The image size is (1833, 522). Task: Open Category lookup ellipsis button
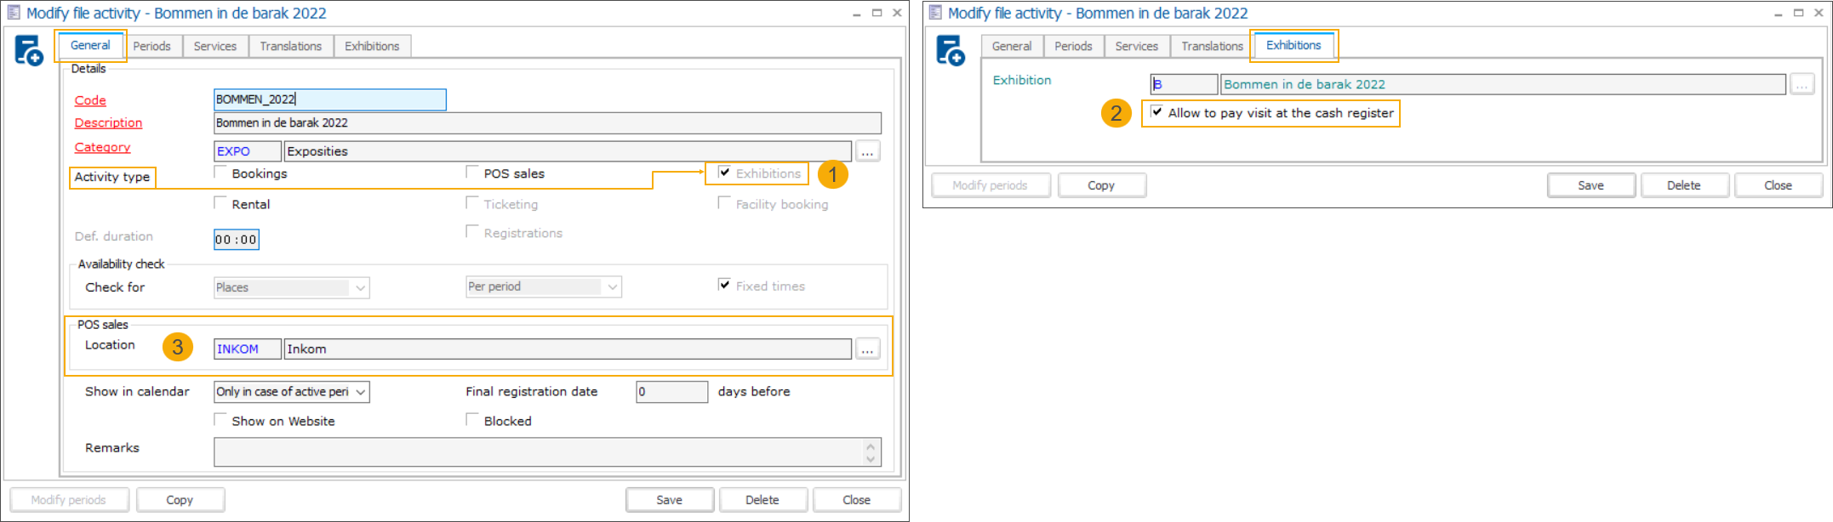click(x=867, y=151)
